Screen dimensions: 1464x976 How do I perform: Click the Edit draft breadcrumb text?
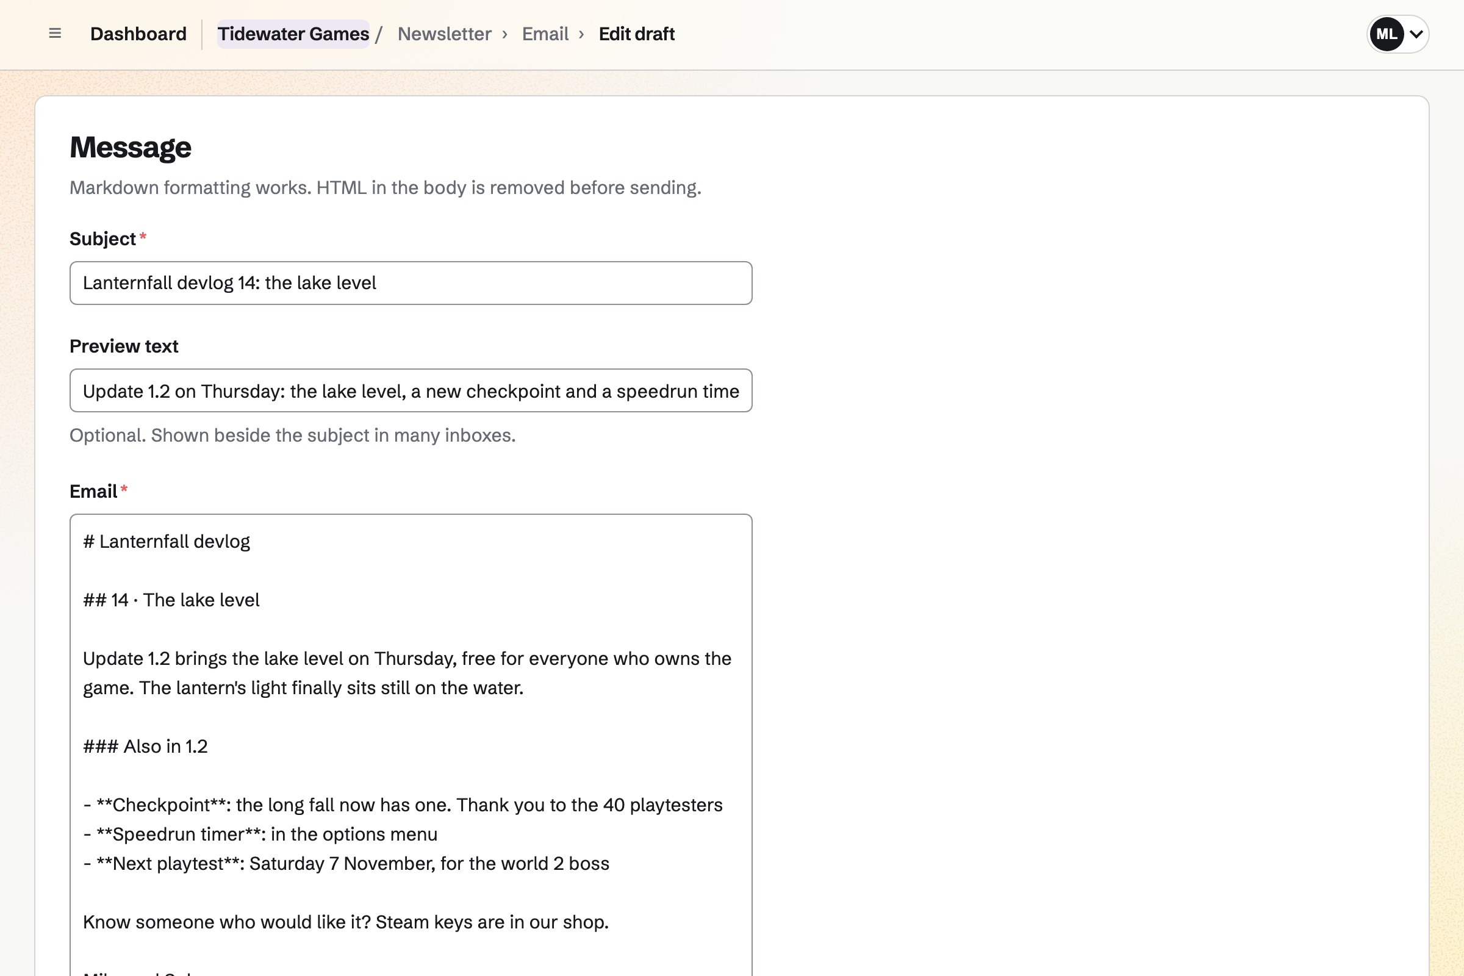tap(637, 34)
